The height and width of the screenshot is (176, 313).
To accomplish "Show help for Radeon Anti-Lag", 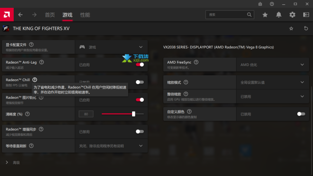I will (x=42, y=62).
